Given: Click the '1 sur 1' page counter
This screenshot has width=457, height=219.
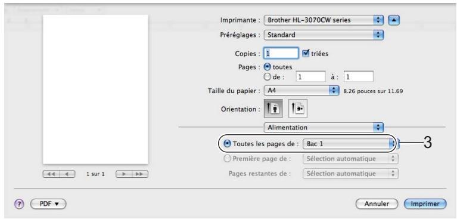Looking at the screenshot, I should (95, 174).
